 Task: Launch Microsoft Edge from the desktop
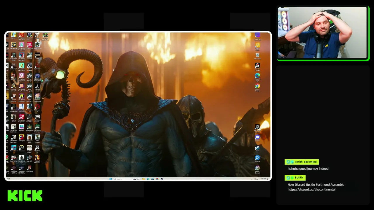coord(257,77)
